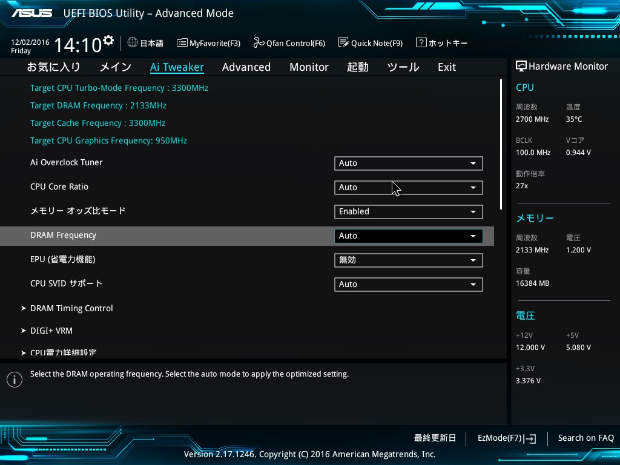Click the Friday weekday text
The image size is (620, 465).
point(21,51)
